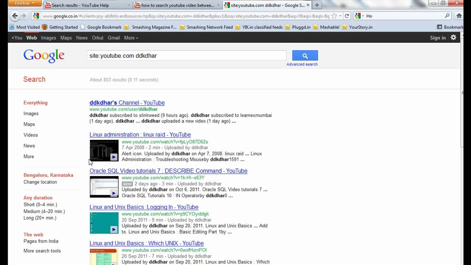Expand More search tools
Viewport: 471px width, 265px height.
42,251
